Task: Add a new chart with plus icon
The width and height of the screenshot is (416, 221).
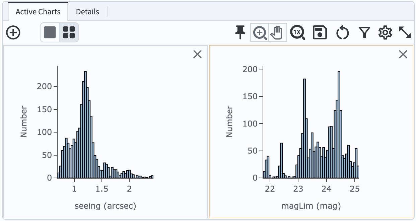Action: [x=13, y=33]
